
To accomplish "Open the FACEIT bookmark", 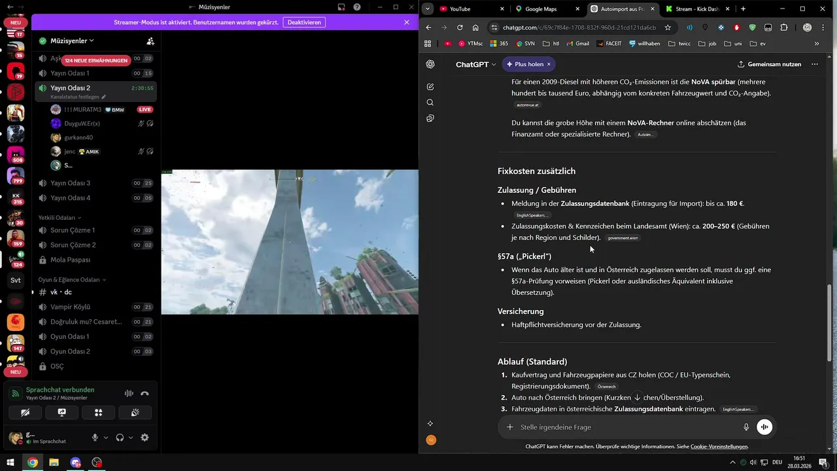I will click(x=608, y=44).
